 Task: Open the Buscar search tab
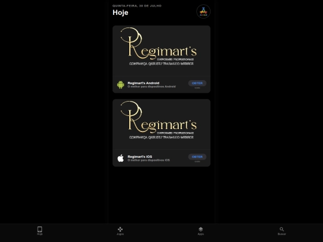(x=282, y=231)
